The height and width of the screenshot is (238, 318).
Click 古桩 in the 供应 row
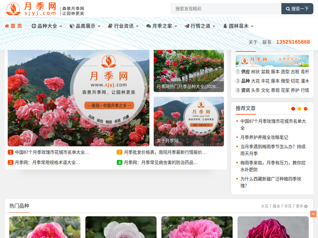tap(295, 72)
